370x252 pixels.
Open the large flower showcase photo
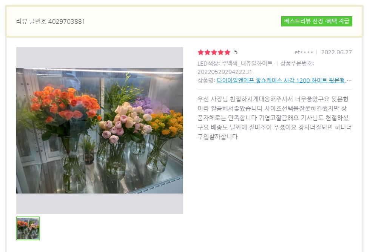pyautogui.click(x=100, y=131)
